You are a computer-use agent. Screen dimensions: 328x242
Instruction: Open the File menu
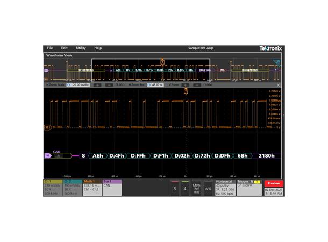(50, 48)
